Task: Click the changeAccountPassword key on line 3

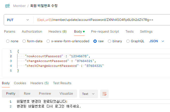Action: tap(47, 61)
